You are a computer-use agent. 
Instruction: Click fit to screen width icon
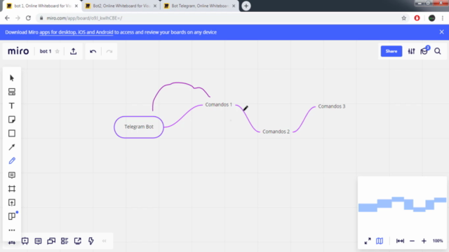point(400,241)
